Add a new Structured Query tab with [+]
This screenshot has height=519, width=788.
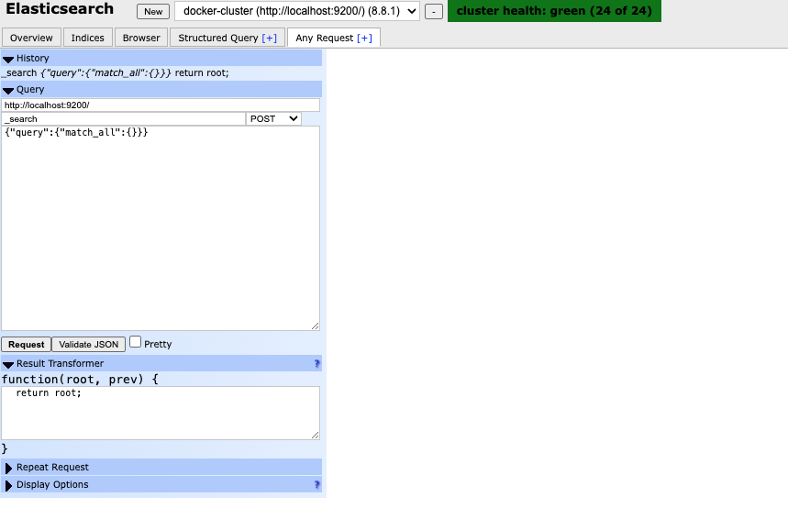click(270, 39)
